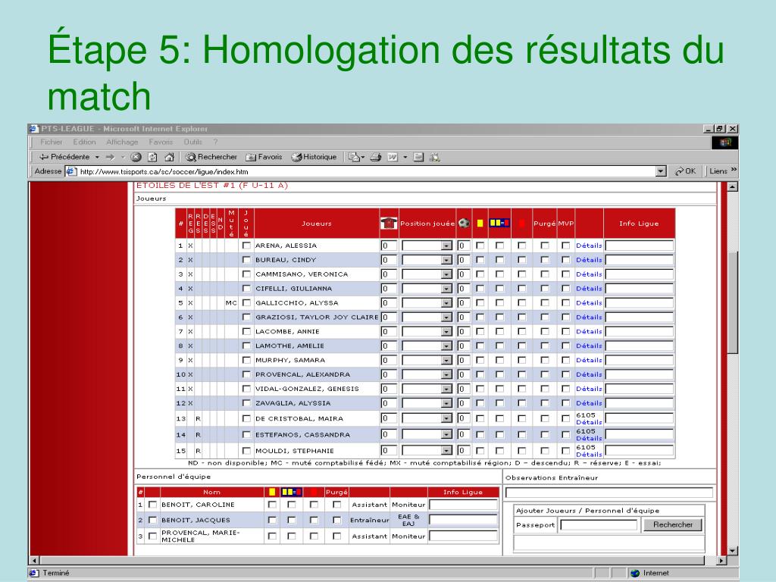Open the Historique toolbar button
The height and width of the screenshot is (582, 776).
coord(314,157)
